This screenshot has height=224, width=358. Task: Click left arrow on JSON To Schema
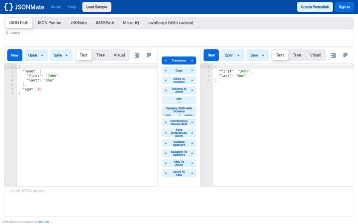tap(166, 81)
